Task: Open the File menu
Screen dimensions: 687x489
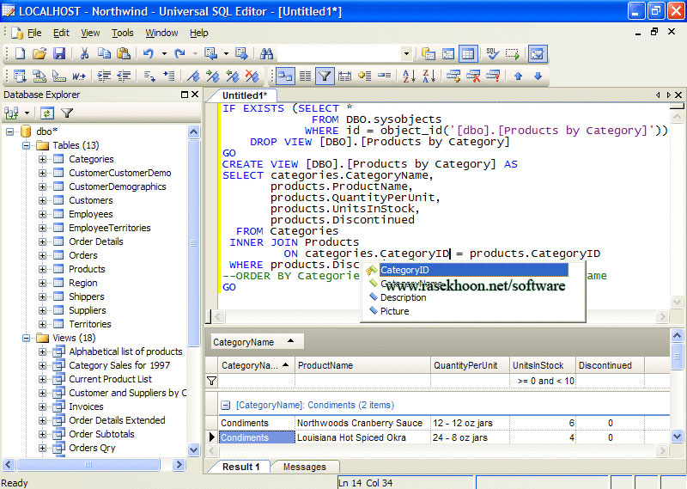Action: click(34, 33)
